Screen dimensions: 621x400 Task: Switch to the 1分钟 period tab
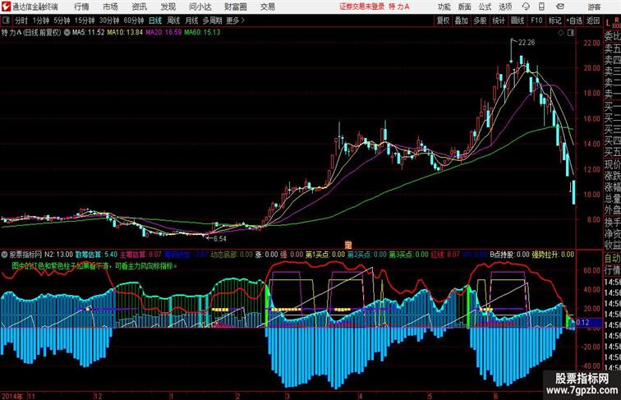click(x=40, y=21)
